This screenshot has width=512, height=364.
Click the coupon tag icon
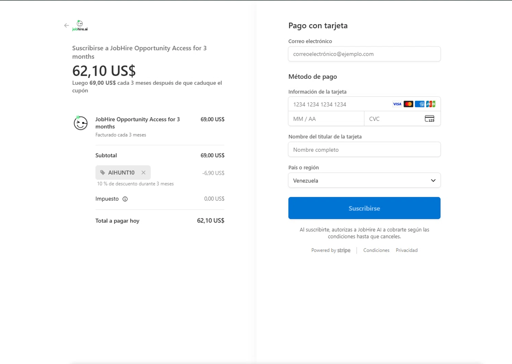(102, 173)
